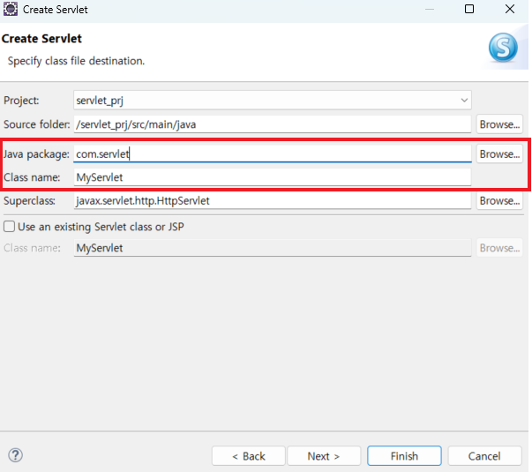
Task: Minimize the Create Servlet window
Action: [430, 9]
